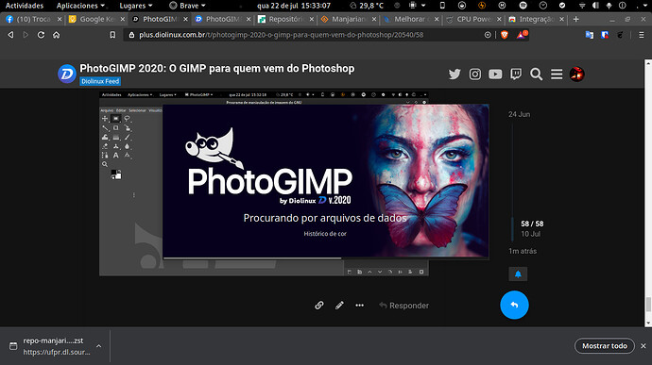Click Responder to reply to the post
Image resolution: width=652 pixels, height=365 pixels.
click(403, 306)
